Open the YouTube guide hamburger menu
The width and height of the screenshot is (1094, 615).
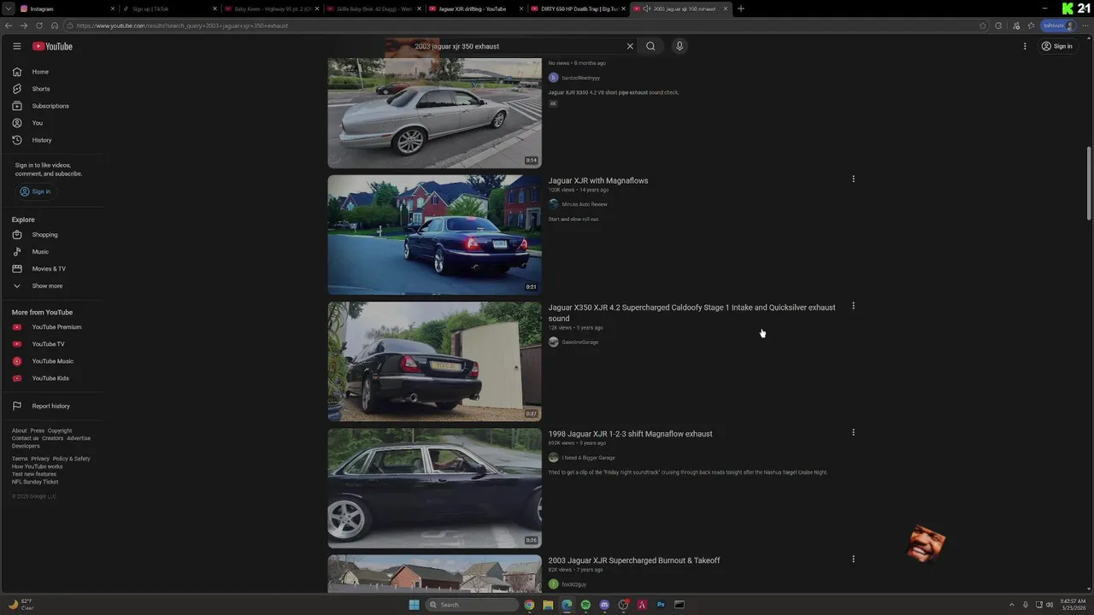click(x=16, y=46)
